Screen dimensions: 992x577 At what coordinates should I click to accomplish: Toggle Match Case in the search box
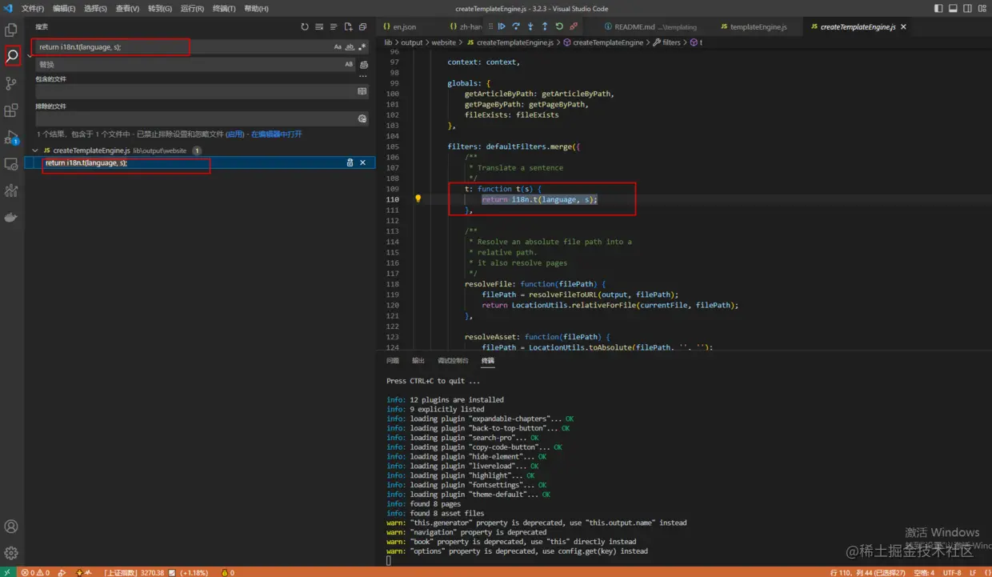coord(338,47)
